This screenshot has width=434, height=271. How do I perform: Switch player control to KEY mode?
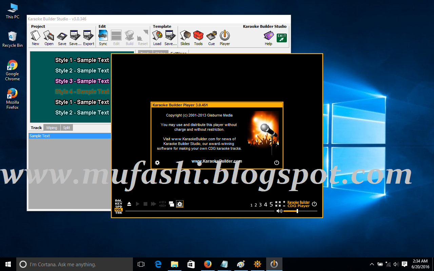[x=118, y=204]
